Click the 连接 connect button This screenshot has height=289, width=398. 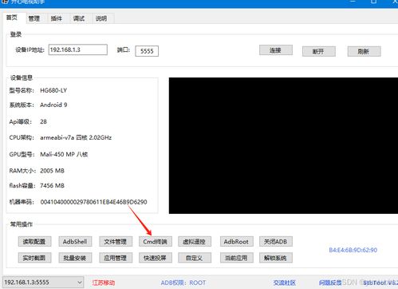point(276,50)
